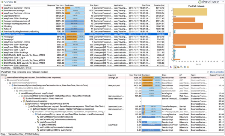
Task: Click the yellow columns icon in the Hotspots toolbar
Action: coord(188,67)
